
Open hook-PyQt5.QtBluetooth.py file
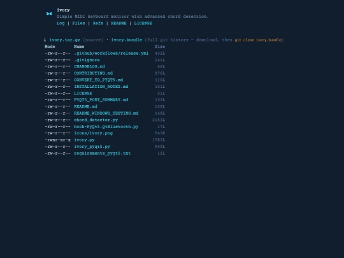106,127
